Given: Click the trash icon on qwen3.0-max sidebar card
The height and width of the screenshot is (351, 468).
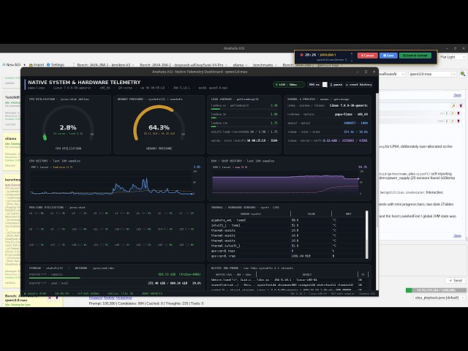Looking at the screenshot, I should [x=57, y=298].
